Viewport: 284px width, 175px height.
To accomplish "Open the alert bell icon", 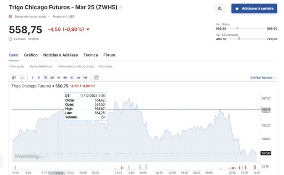I will point(220,8).
